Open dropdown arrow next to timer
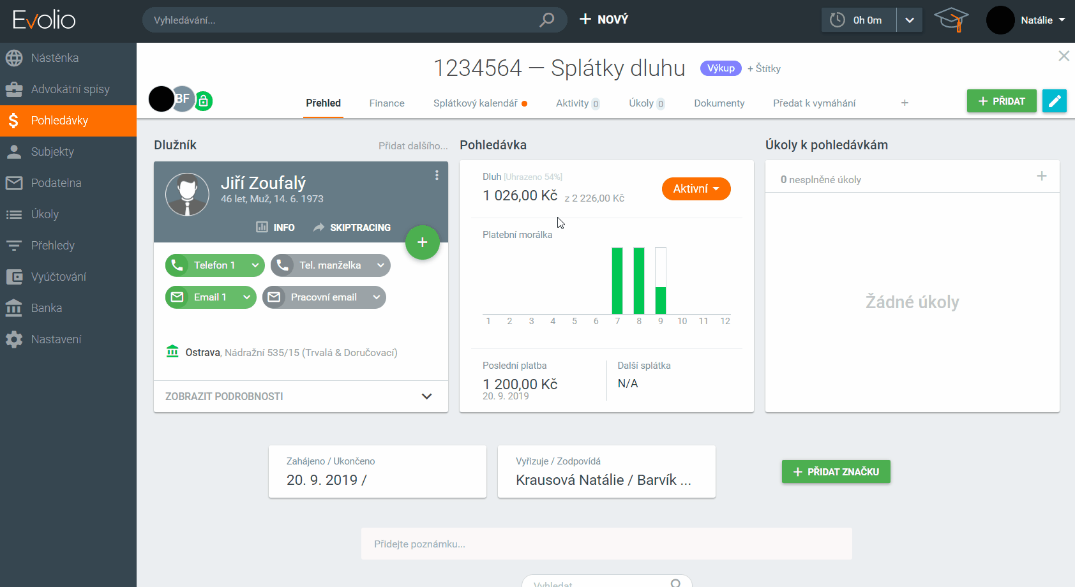This screenshot has width=1075, height=587. point(910,20)
